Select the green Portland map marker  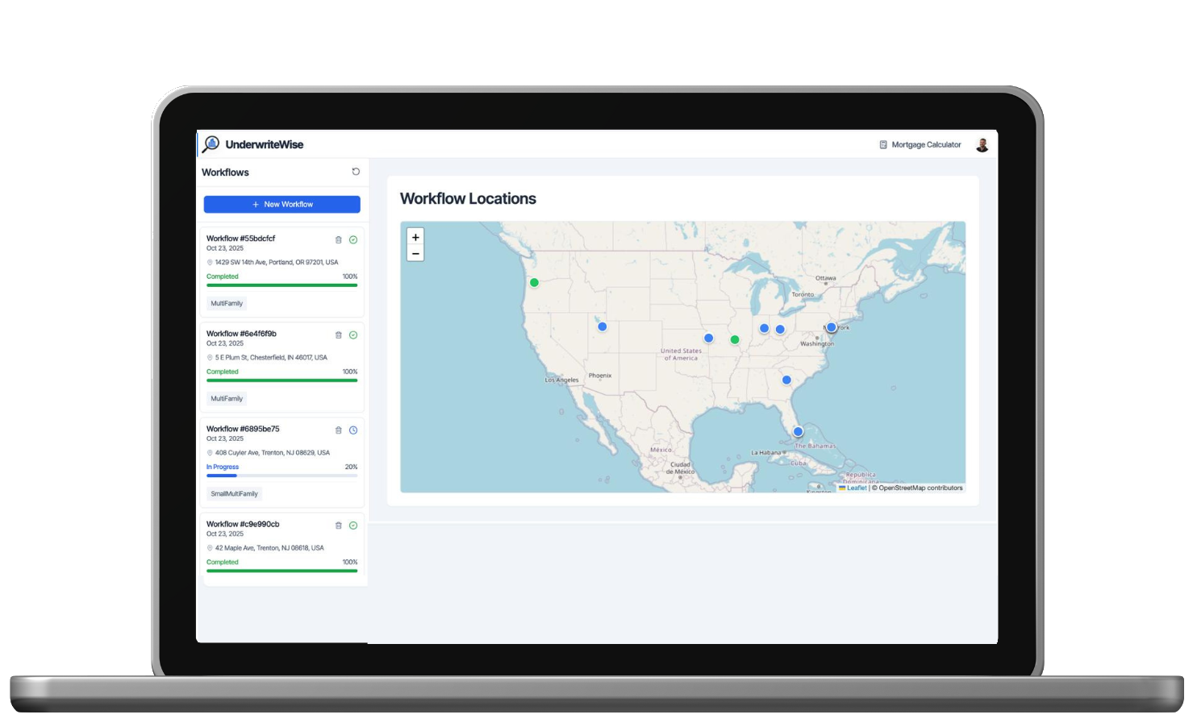tap(534, 282)
